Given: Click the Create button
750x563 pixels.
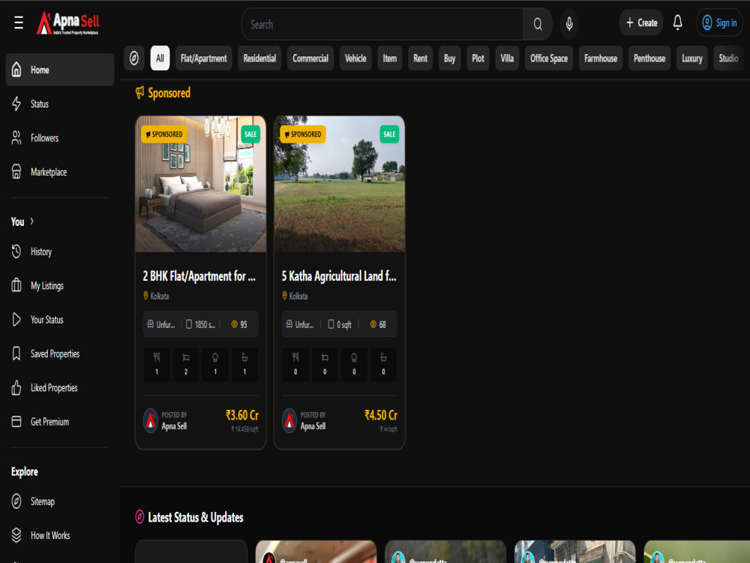Looking at the screenshot, I should pos(641,23).
